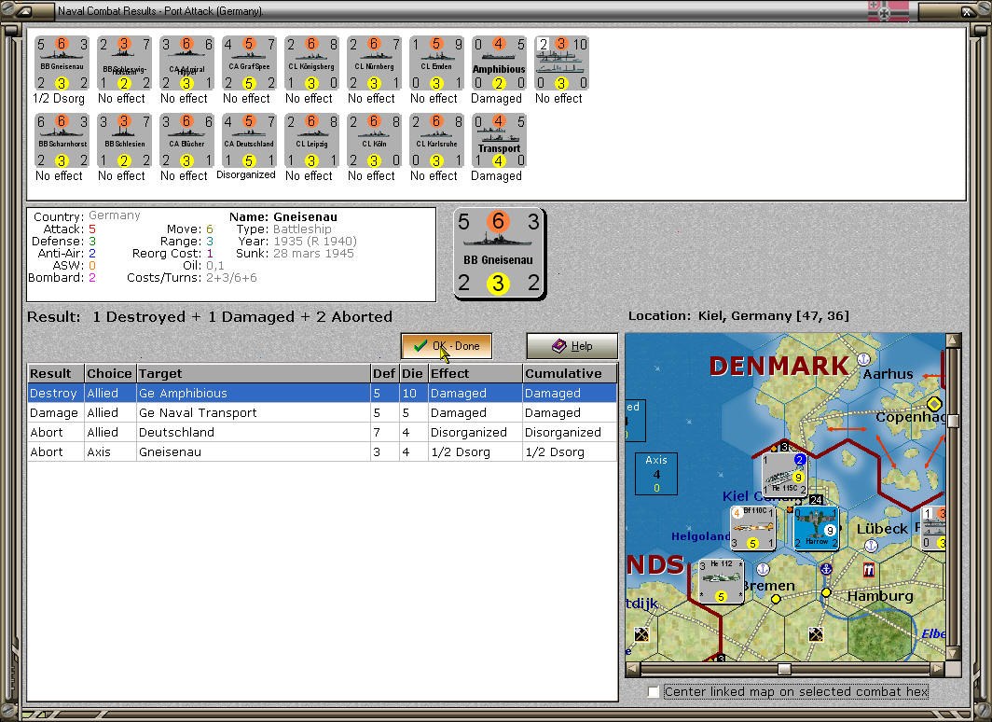Click the Die column header

coord(412,373)
